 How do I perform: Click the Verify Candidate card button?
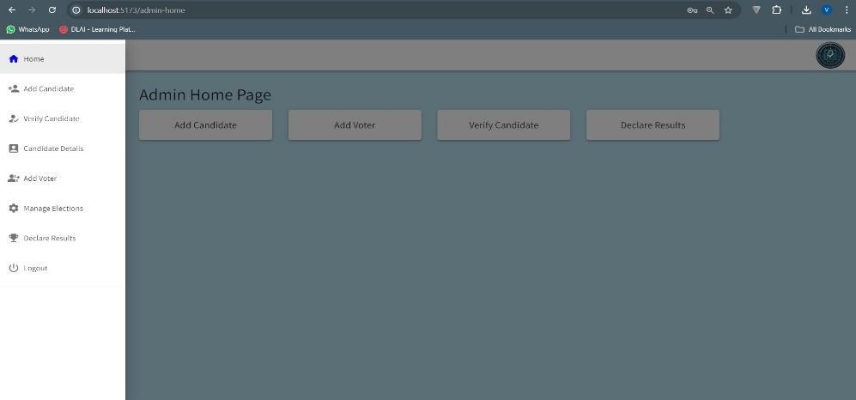click(503, 125)
